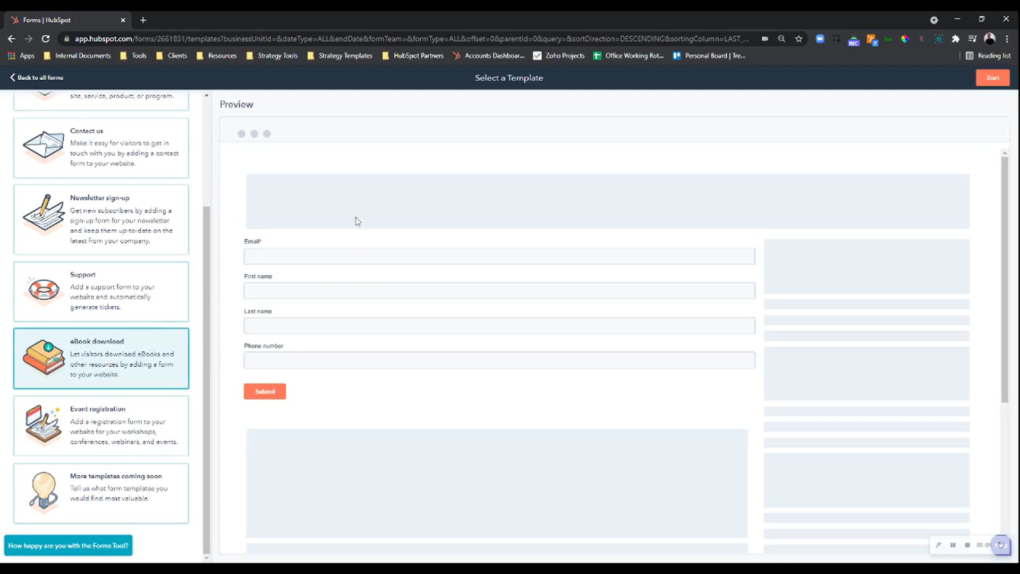This screenshot has height=574, width=1020.
Task: Open the Strategy Templates bookmark folder
Action: coord(340,56)
